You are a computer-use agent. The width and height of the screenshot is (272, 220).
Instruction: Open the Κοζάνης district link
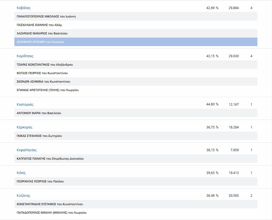pos(23,196)
